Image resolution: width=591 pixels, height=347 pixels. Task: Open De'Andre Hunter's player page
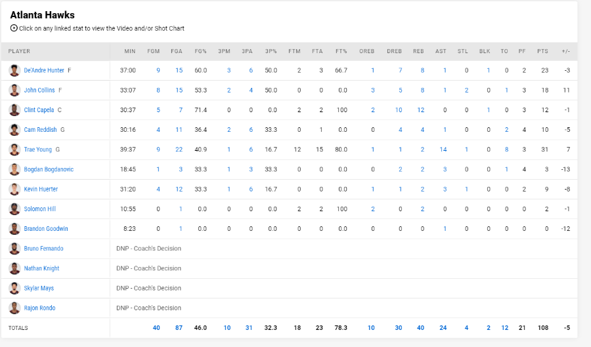pyautogui.click(x=44, y=70)
